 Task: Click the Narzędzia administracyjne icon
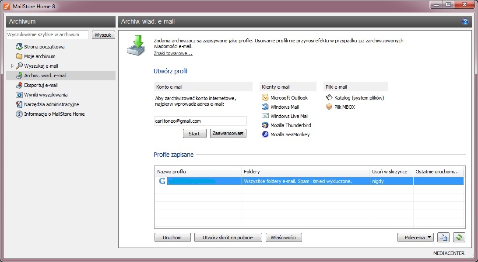(x=19, y=104)
